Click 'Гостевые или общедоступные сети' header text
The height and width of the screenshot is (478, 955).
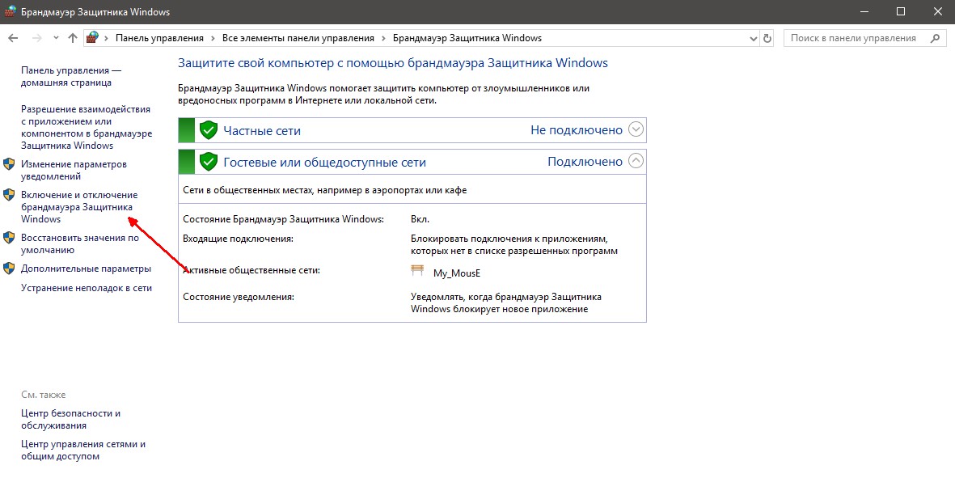click(324, 163)
